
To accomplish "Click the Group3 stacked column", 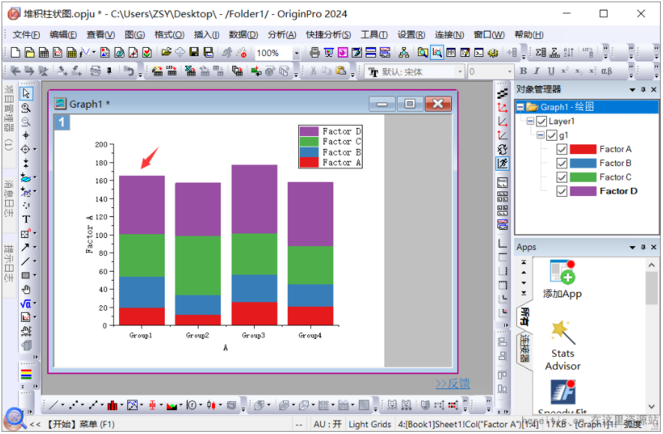I will 254,245.
